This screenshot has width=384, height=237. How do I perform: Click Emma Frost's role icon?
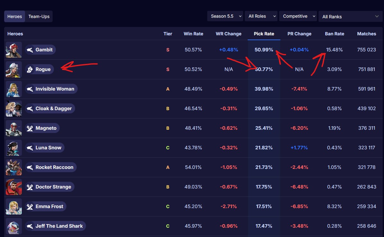tap(30, 206)
